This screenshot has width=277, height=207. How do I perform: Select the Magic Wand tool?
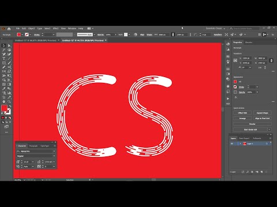4,50
